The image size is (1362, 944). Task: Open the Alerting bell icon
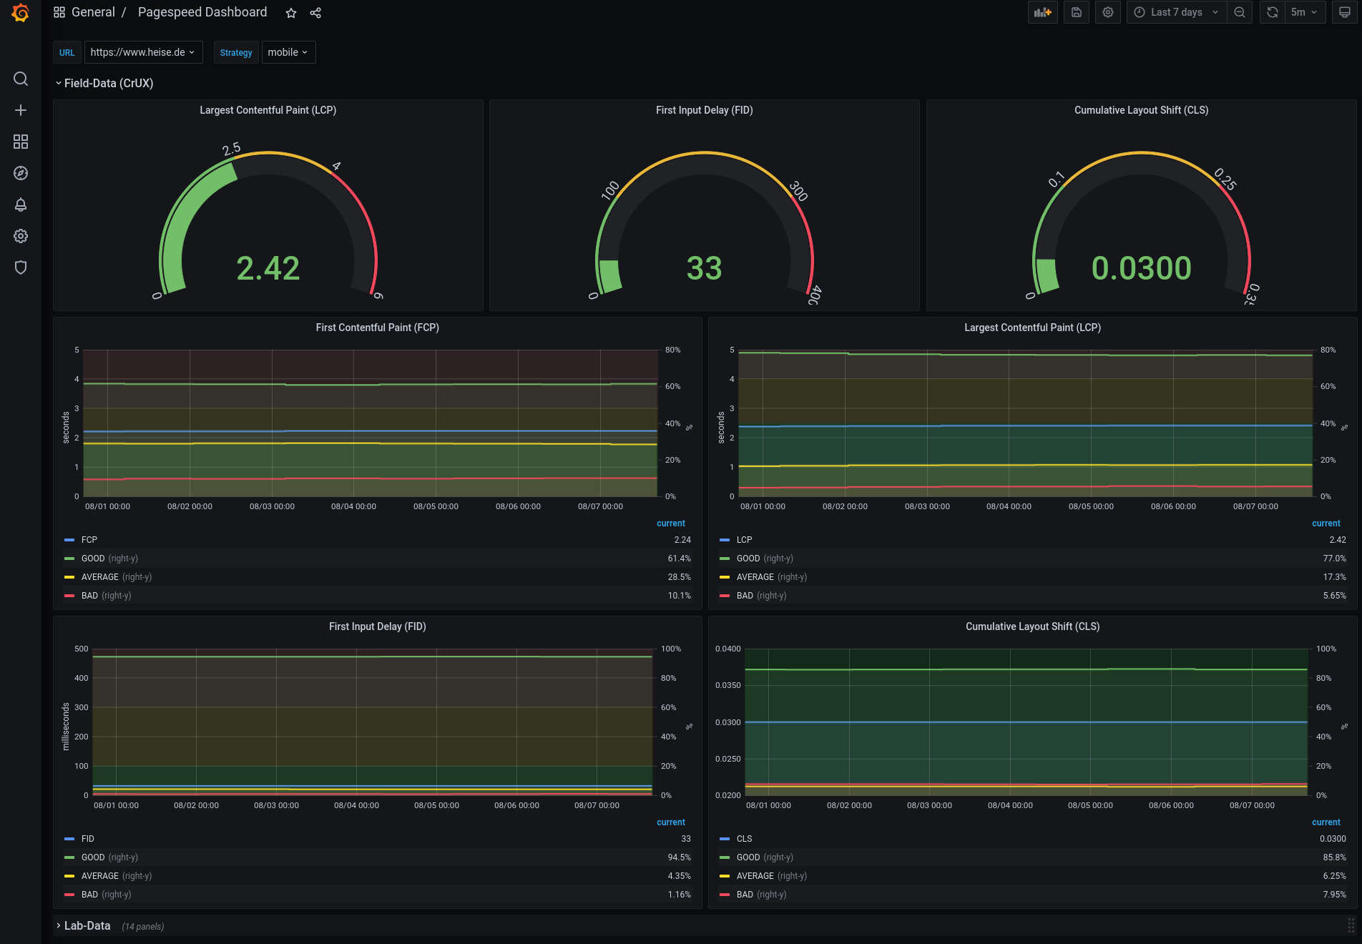[x=21, y=205]
